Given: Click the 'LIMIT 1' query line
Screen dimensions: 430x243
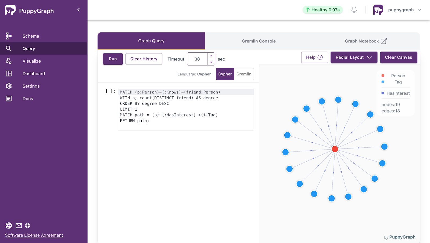Looking at the screenshot, I should [x=128, y=109].
